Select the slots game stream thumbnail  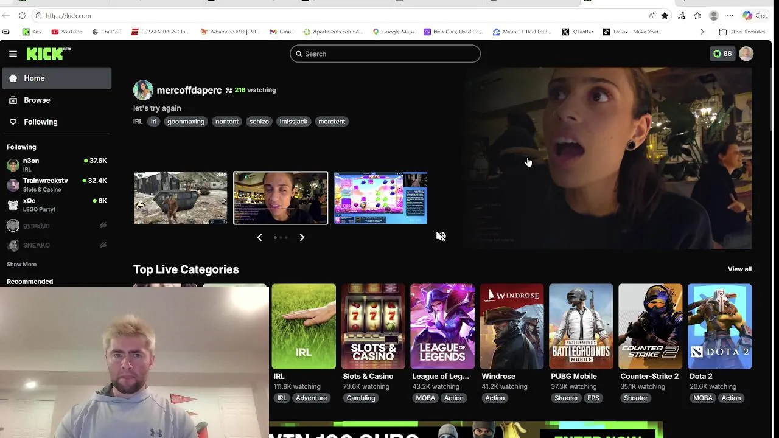click(380, 198)
